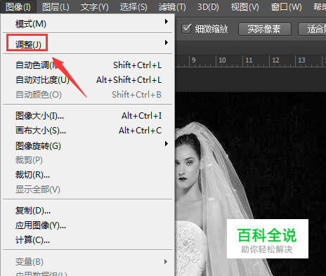The height and width of the screenshot is (276, 326).
Task: Click the submenu arrow beside 调整(J)
Action: pyautogui.click(x=167, y=42)
